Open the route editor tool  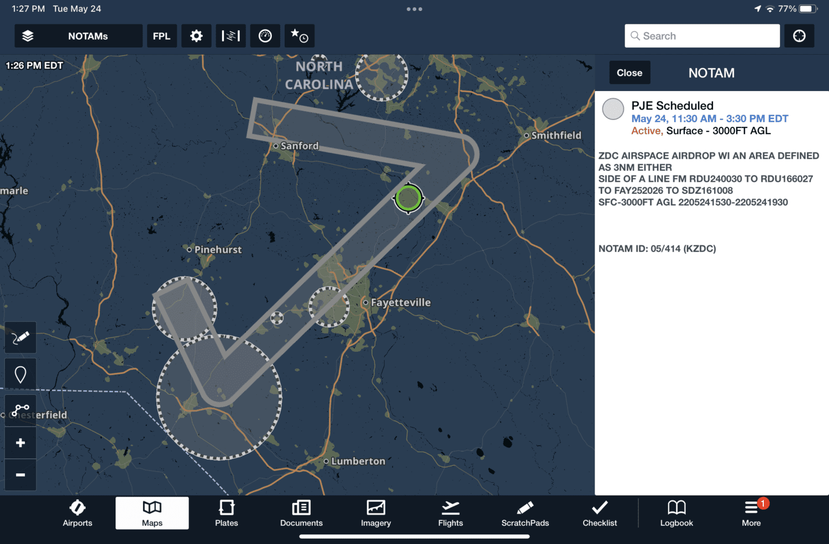pyautogui.click(x=20, y=410)
